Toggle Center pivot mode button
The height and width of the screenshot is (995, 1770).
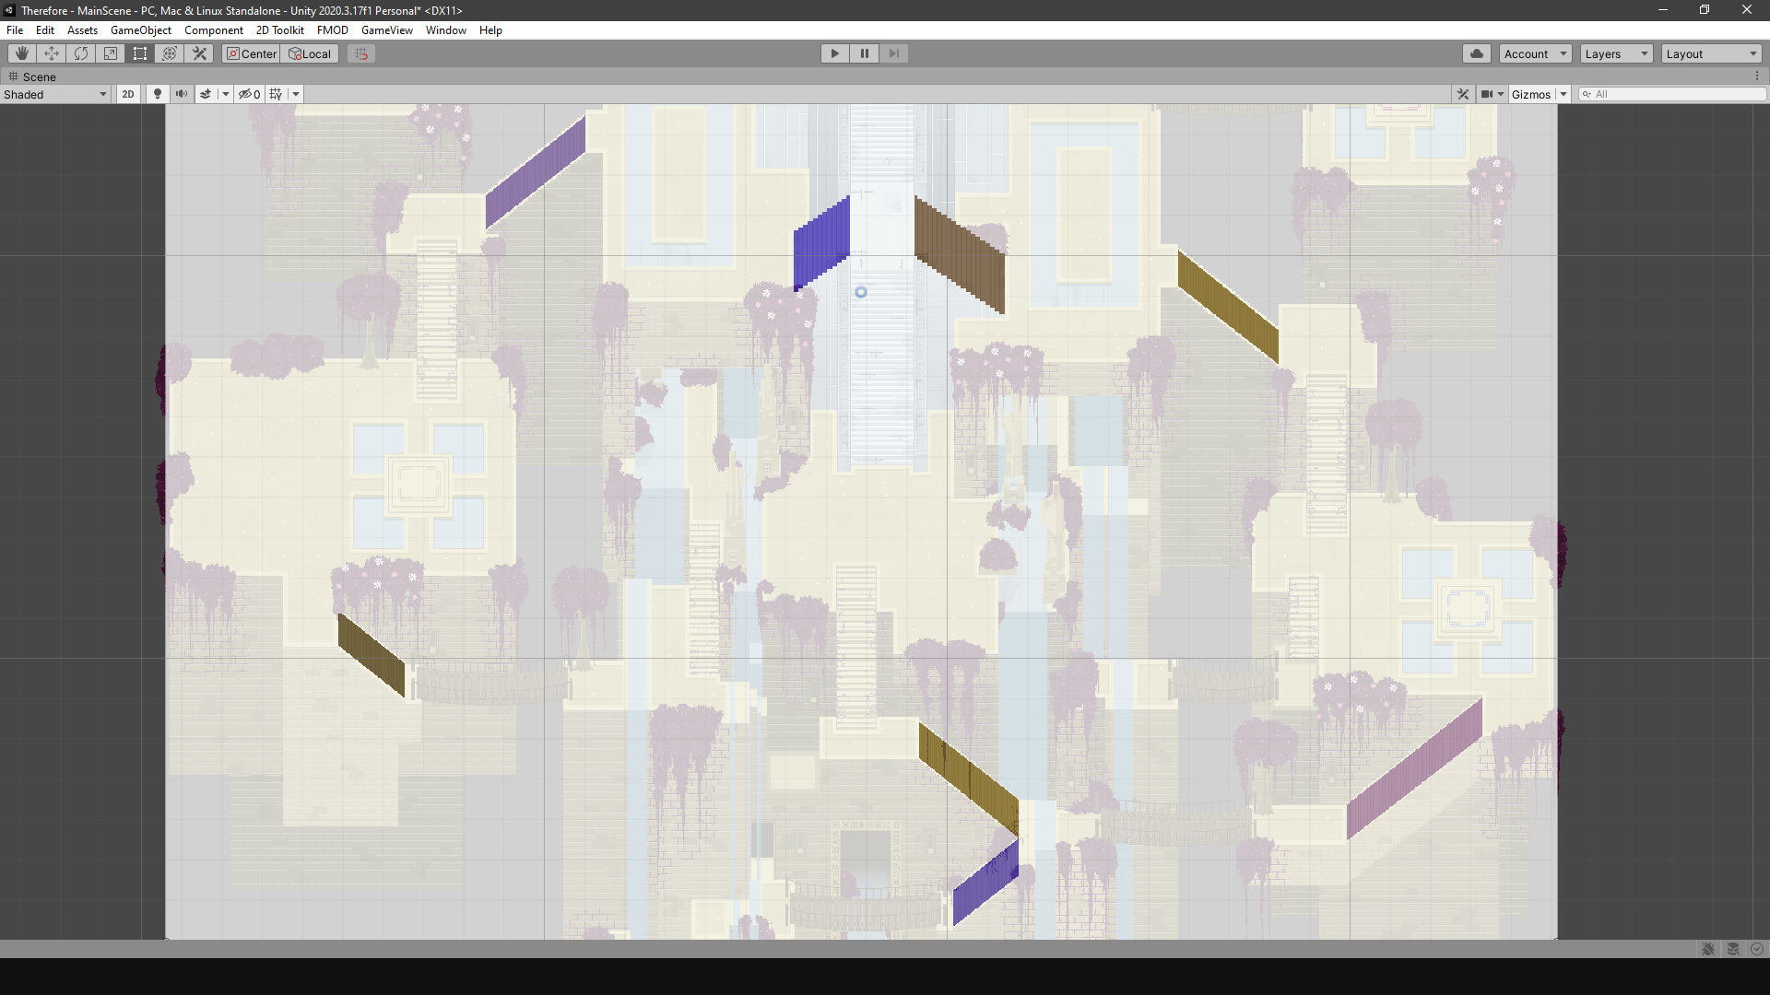pos(251,53)
